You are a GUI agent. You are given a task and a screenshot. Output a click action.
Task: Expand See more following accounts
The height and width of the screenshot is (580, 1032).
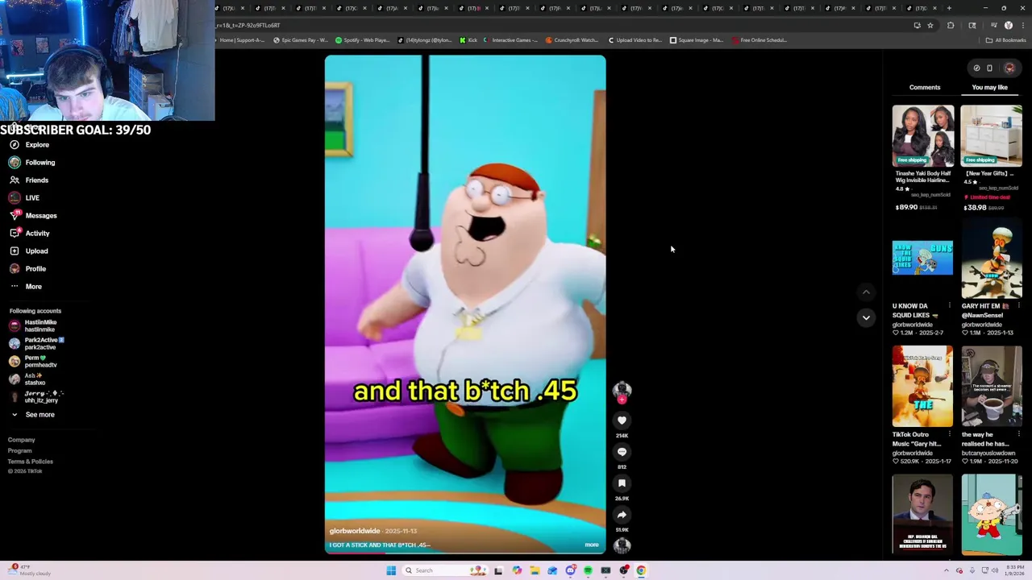pos(32,415)
